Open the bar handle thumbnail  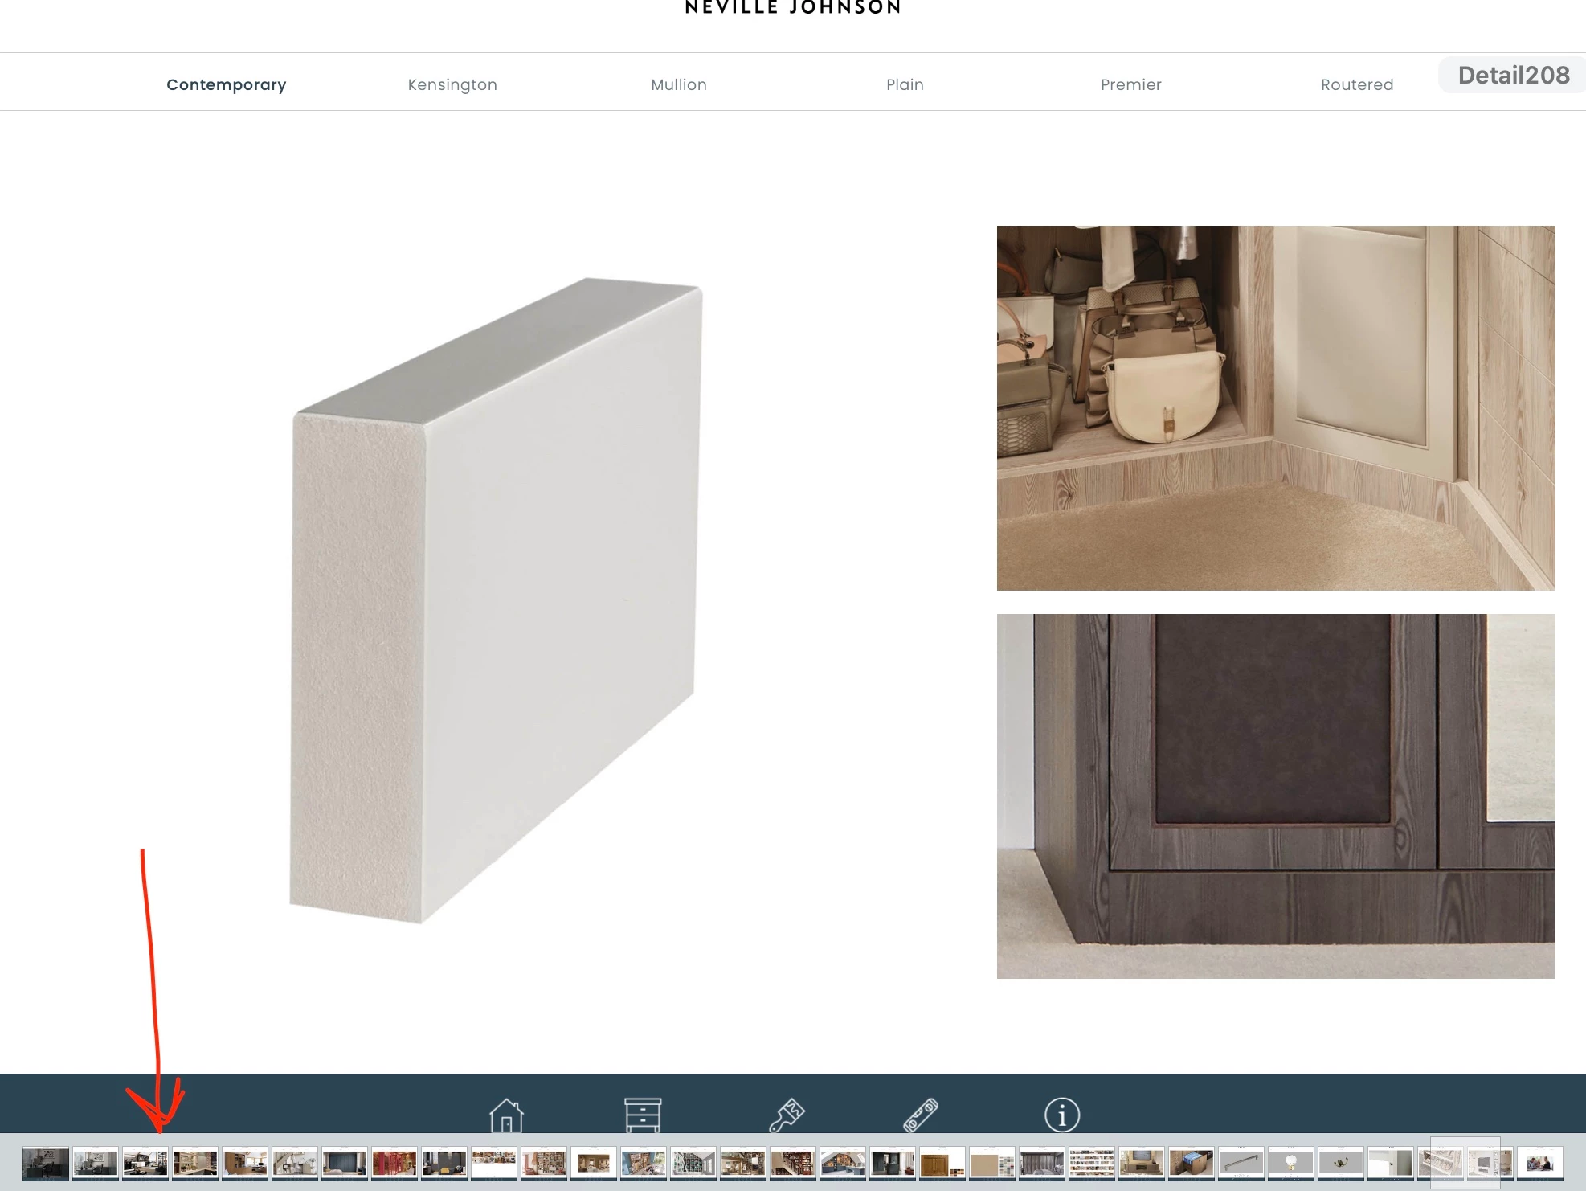coord(1241,1163)
